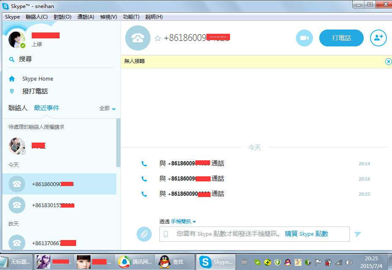Click the Skype Home house icon

coord(12,79)
